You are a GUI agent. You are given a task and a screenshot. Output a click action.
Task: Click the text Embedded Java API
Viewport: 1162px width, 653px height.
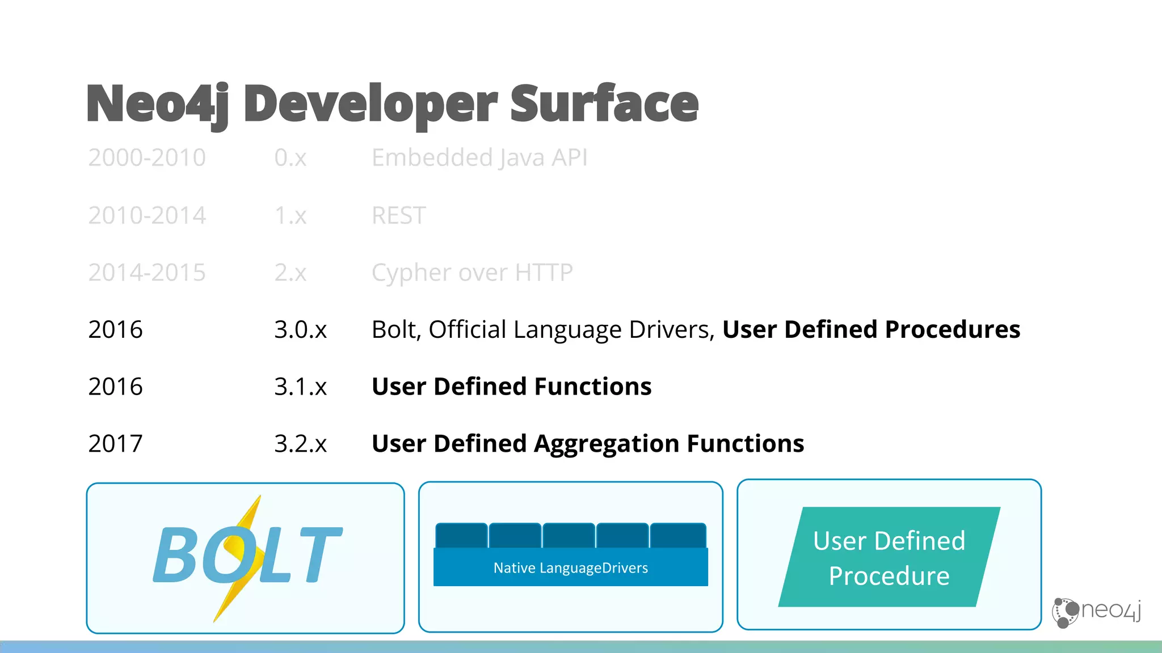click(479, 158)
